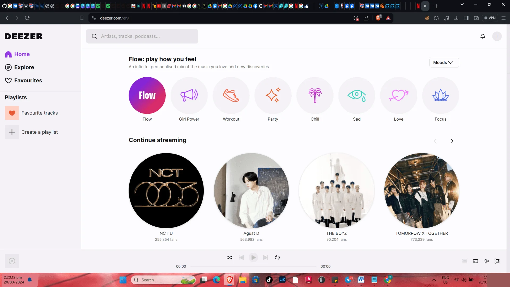
Task: Click the player volume speaker icon
Action: click(x=486, y=261)
